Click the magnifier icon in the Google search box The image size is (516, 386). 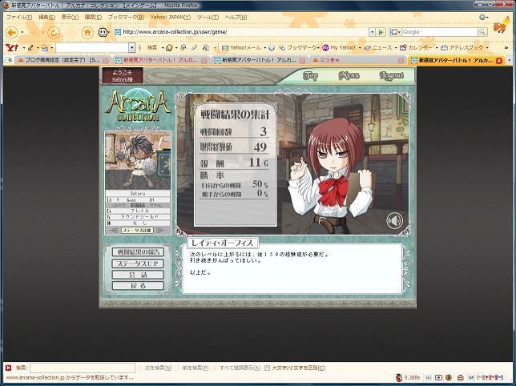pyautogui.click(x=482, y=32)
